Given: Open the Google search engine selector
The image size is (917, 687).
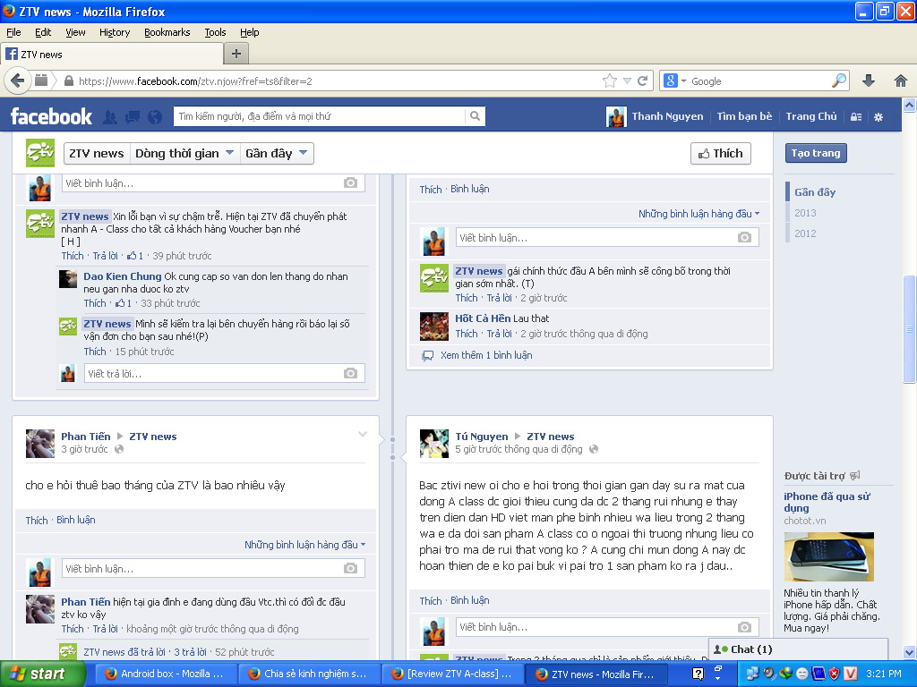Looking at the screenshot, I should click(x=675, y=81).
